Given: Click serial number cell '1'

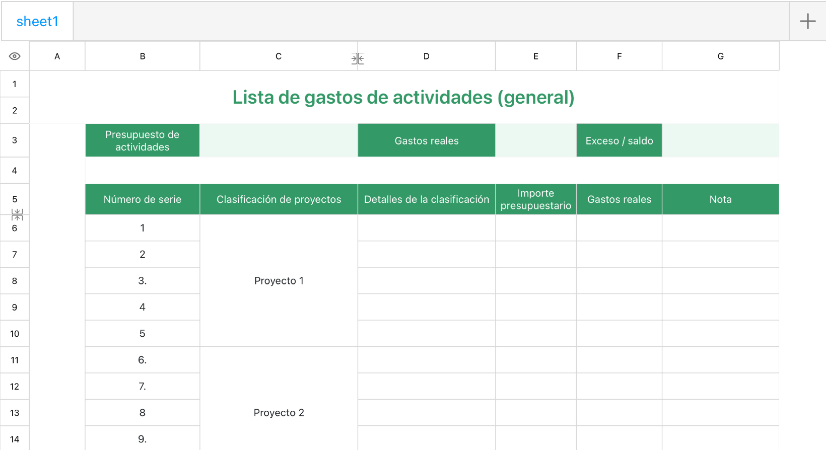Looking at the screenshot, I should (x=143, y=228).
